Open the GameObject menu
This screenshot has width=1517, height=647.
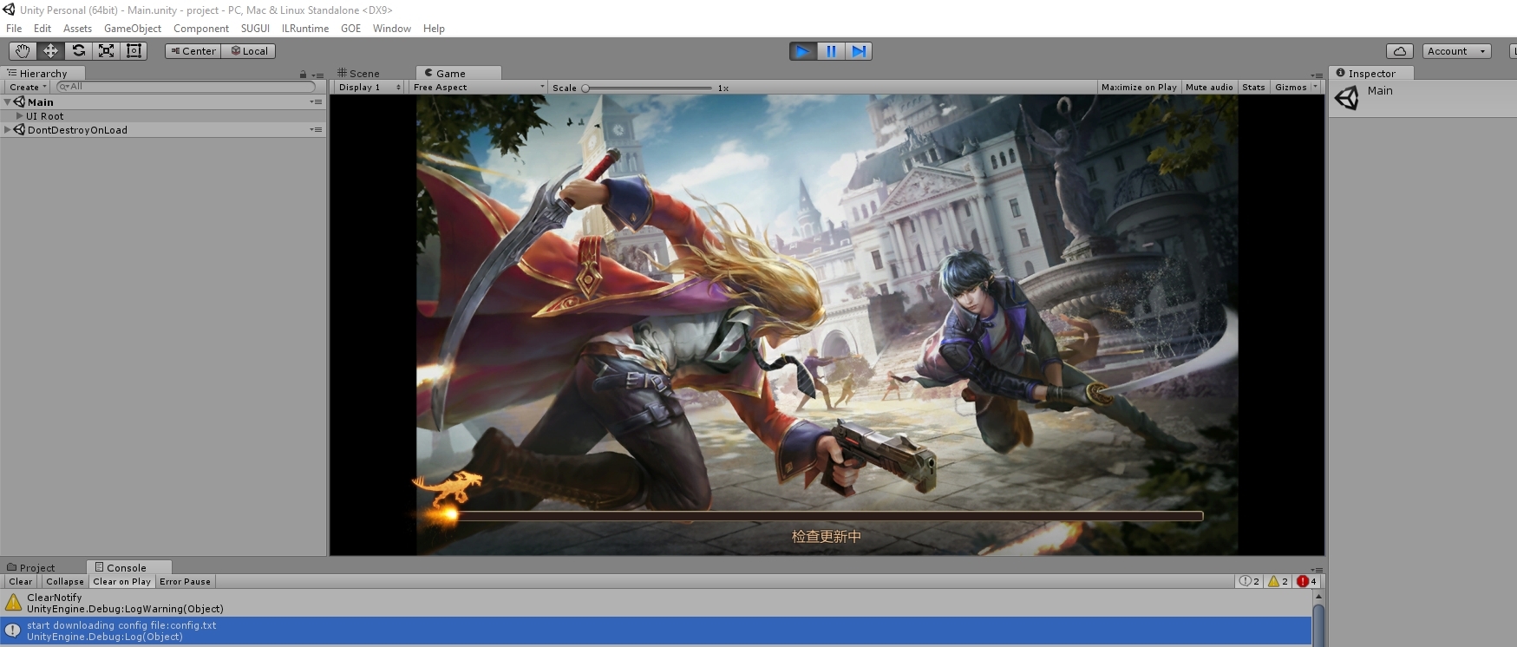(x=133, y=29)
